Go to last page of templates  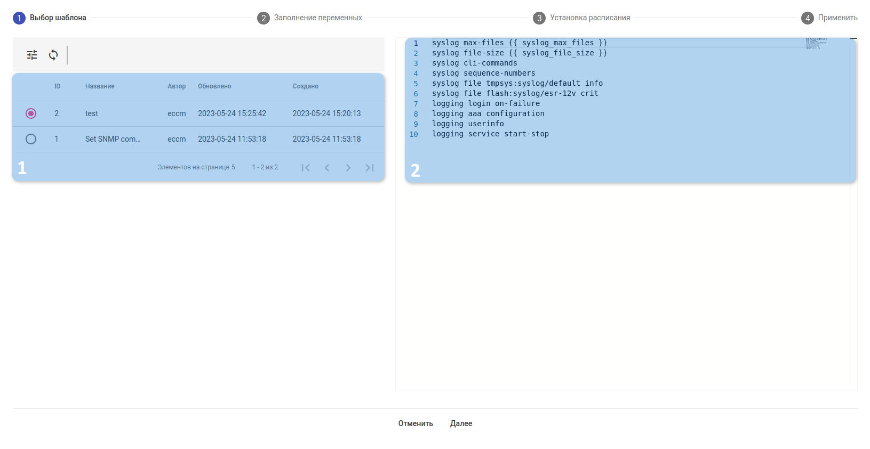[370, 168]
